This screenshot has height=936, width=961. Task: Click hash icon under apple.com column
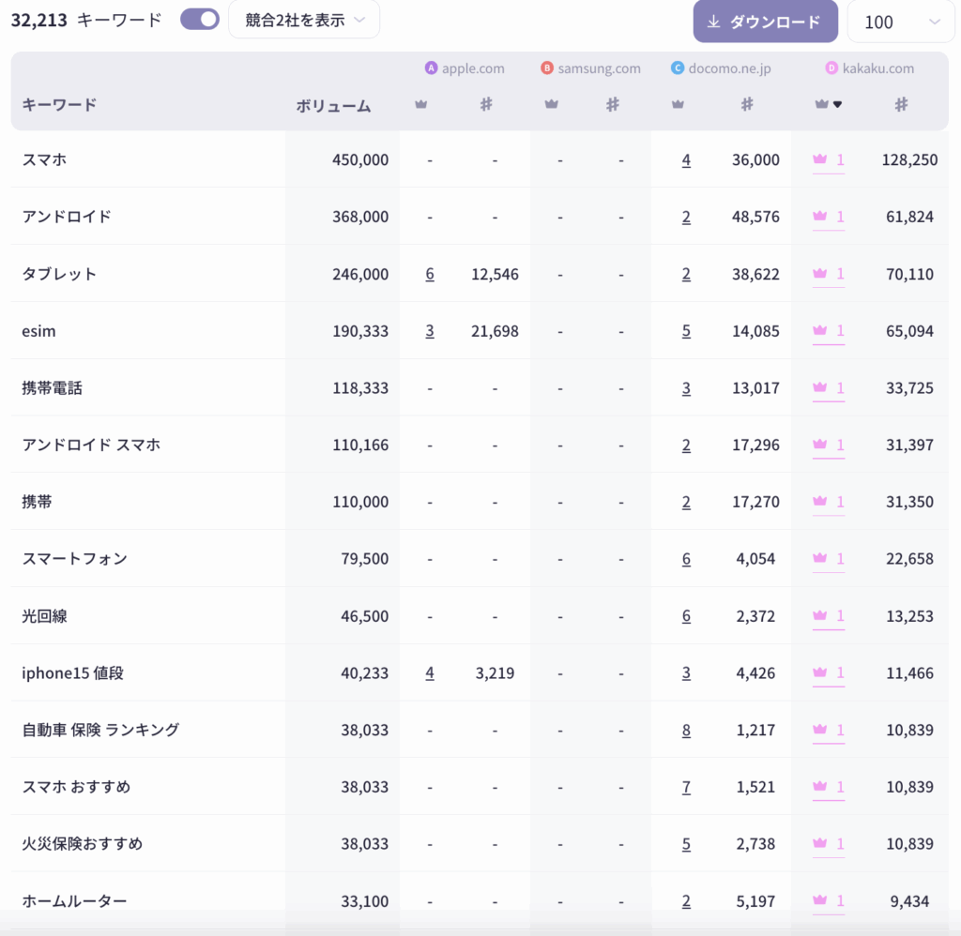486,105
